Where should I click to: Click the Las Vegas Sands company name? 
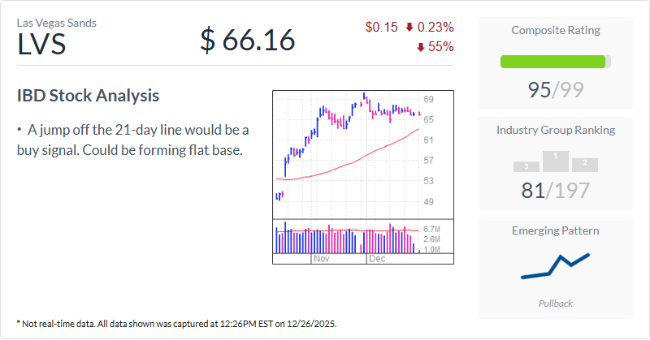[x=56, y=23]
